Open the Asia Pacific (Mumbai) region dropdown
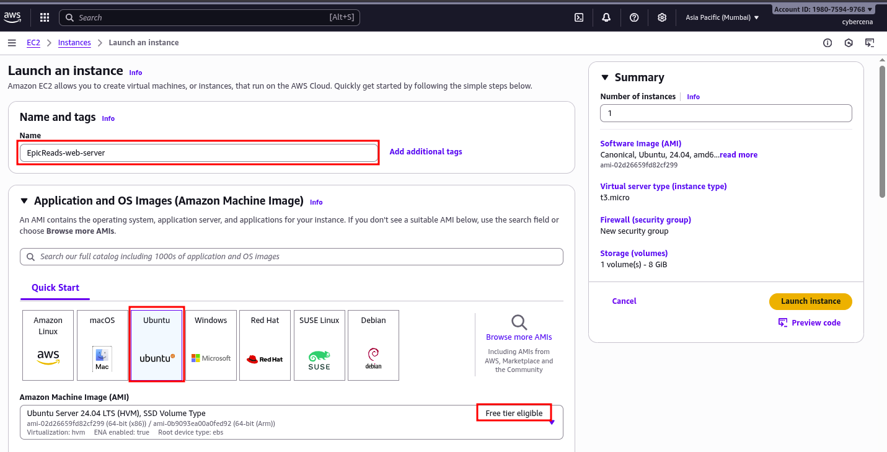Viewport: 887px width, 452px height. click(x=722, y=17)
